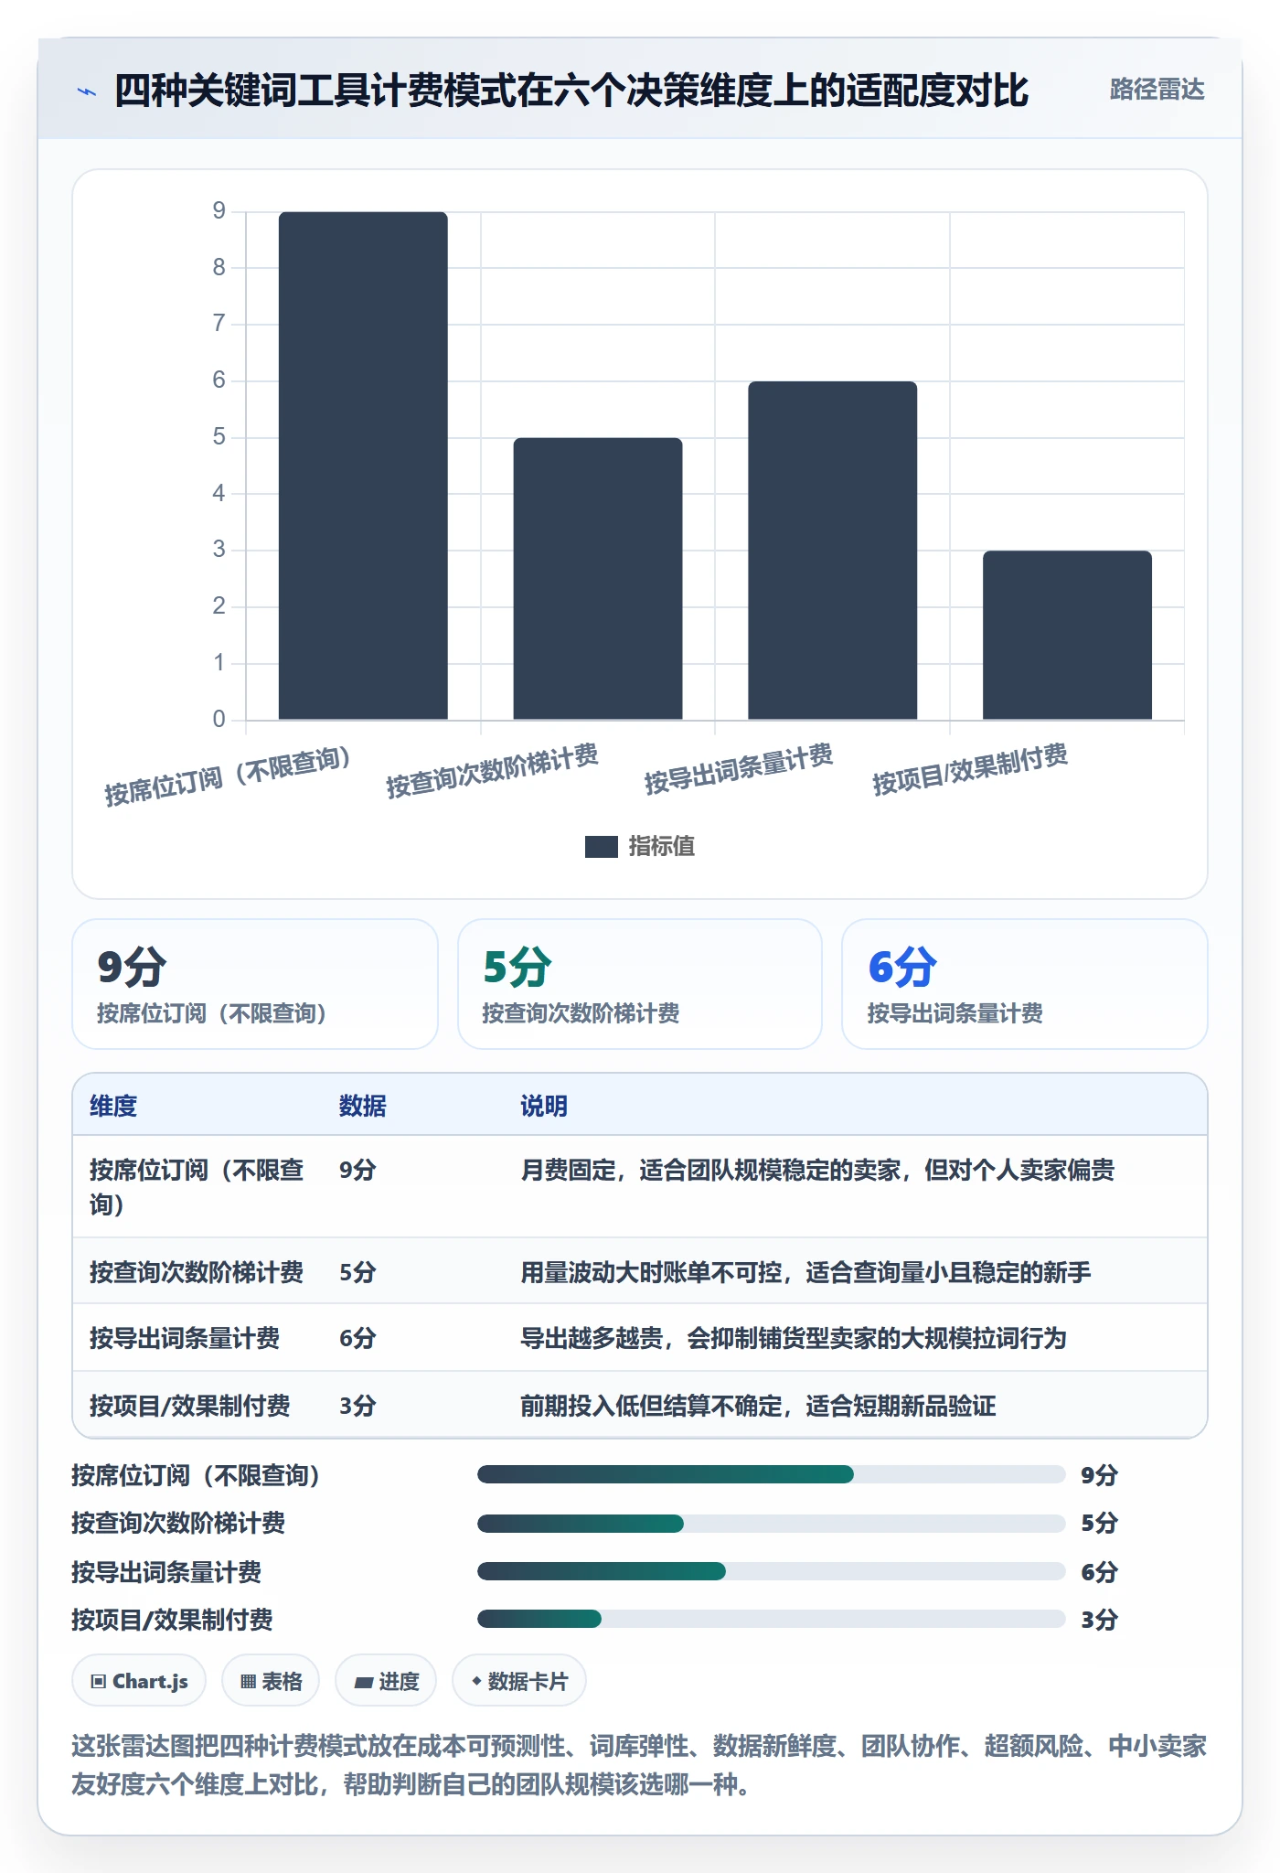Open the 5分 按查询次数阶梯计费 data card
This screenshot has width=1280, height=1873.
tap(640, 984)
